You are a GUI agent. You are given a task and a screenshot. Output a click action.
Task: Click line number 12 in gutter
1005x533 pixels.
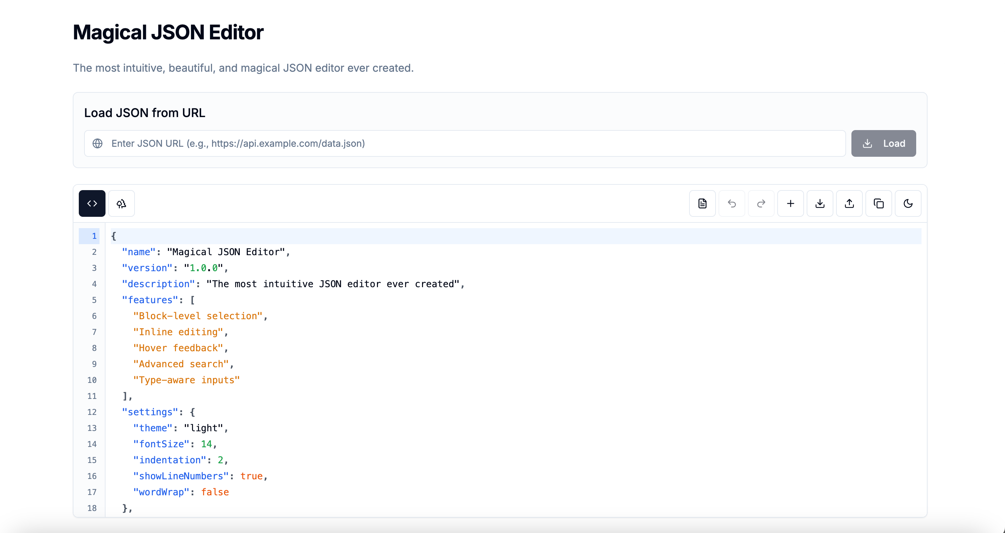click(92, 412)
